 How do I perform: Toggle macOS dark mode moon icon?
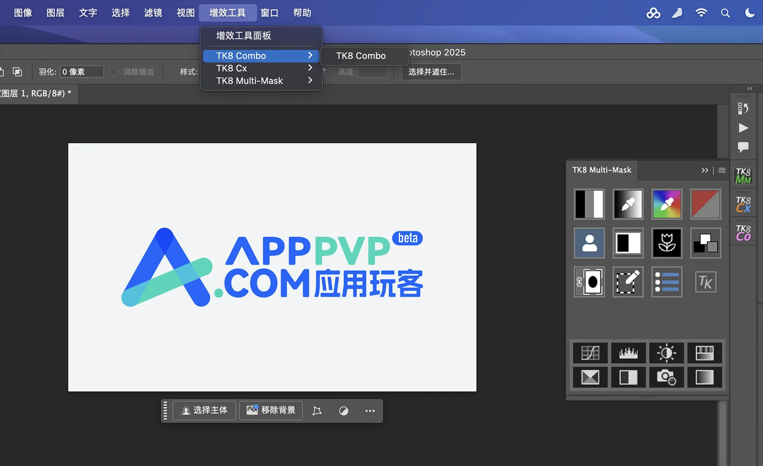coord(750,13)
